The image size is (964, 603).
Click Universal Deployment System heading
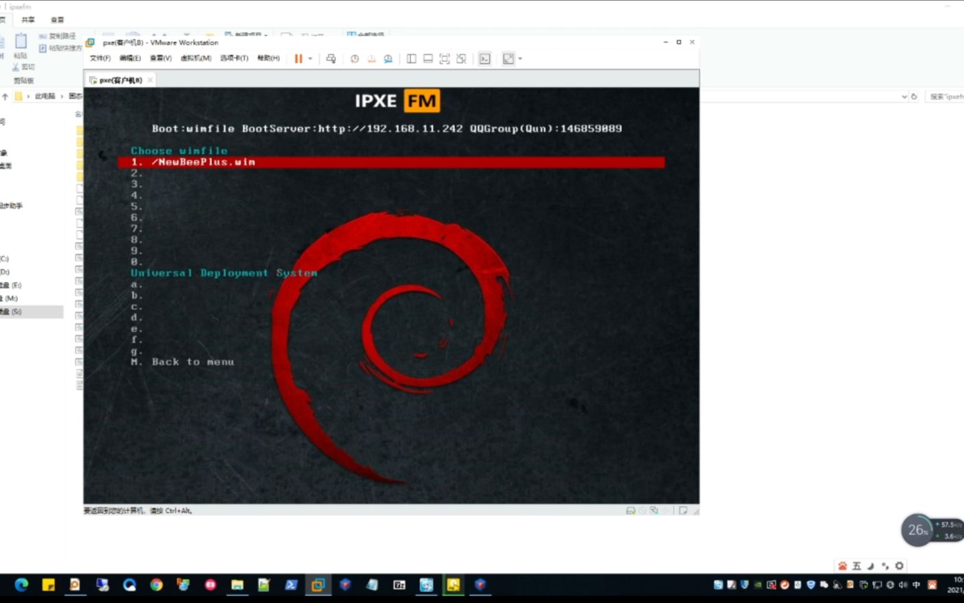click(x=224, y=273)
